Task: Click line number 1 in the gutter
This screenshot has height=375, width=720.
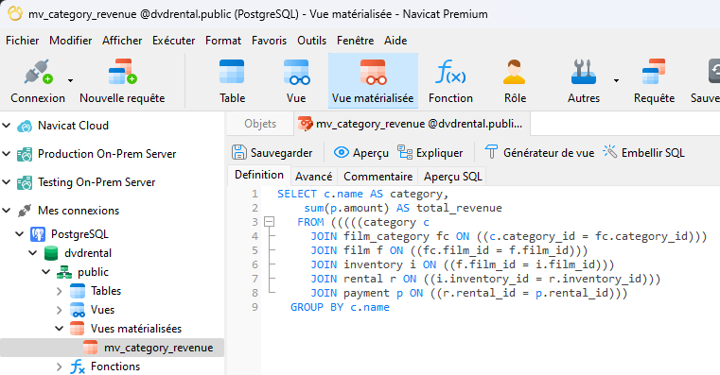Action: (255, 194)
